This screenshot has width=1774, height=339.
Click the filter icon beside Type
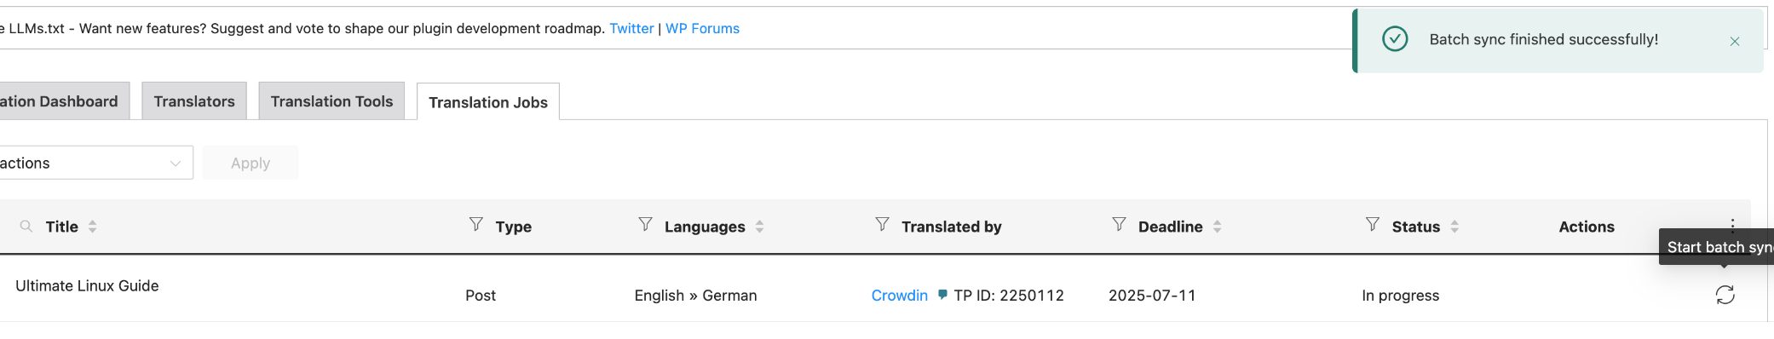pos(476,224)
